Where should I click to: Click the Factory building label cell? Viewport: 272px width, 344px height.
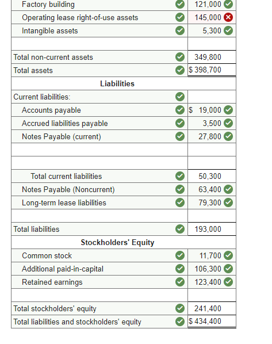point(99,5)
